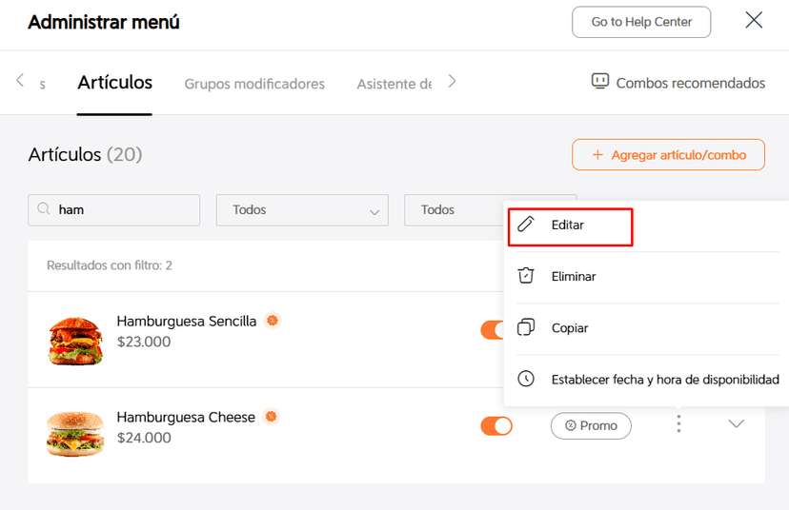The image size is (789, 510).
Task: Disable the Hamburguesa Cheese availability toggle
Action: tap(496, 425)
